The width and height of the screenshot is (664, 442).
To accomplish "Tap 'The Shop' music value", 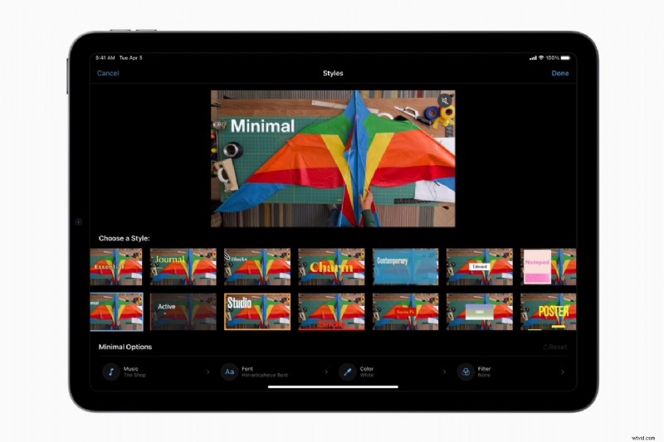I will pos(134,375).
